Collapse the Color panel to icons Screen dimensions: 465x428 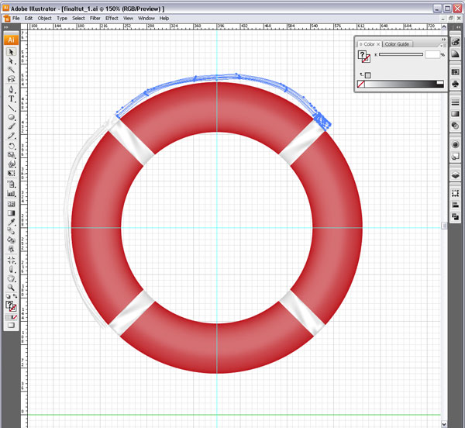pos(443,39)
